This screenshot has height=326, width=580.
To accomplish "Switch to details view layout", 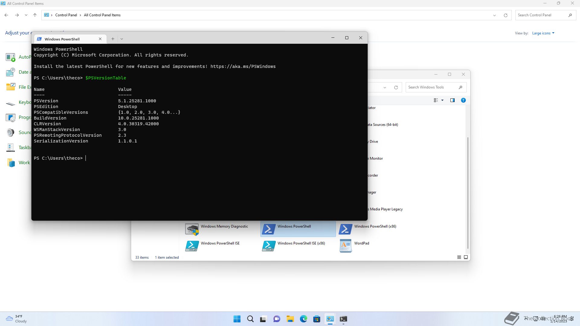I will click(459, 257).
